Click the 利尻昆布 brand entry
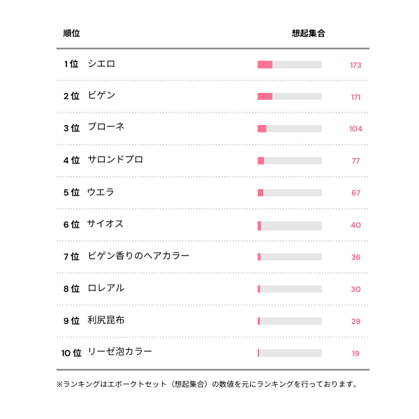419x419 pixels. coord(105,321)
